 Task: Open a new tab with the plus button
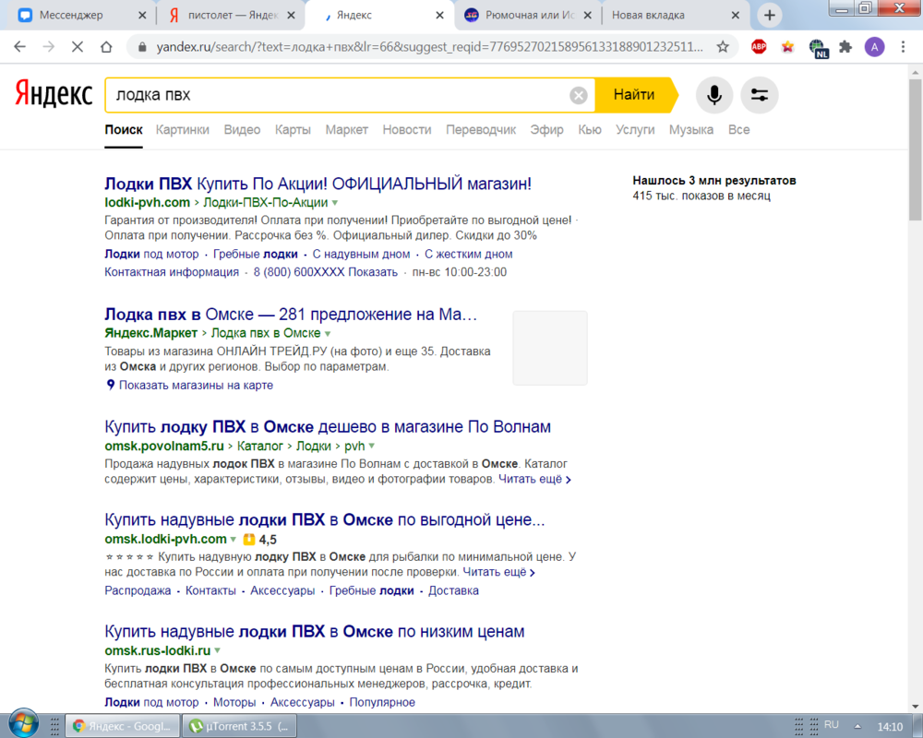coord(770,16)
